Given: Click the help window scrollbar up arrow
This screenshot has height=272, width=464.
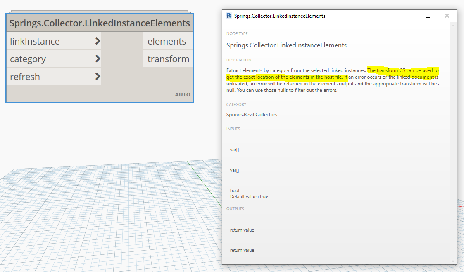Looking at the screenshot, I should tap(453, 26).
